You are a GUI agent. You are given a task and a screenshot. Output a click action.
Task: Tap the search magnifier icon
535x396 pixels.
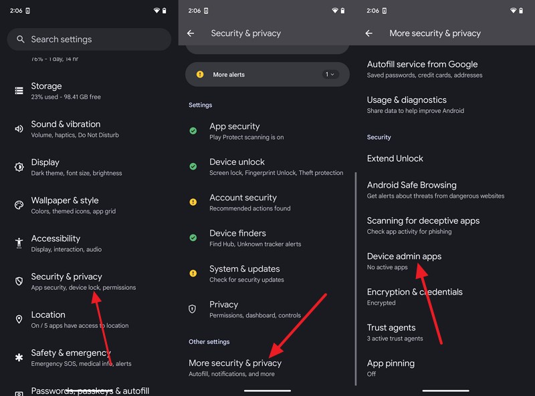[x=21, y=39]
